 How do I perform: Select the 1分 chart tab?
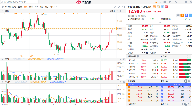pos(42,7)
